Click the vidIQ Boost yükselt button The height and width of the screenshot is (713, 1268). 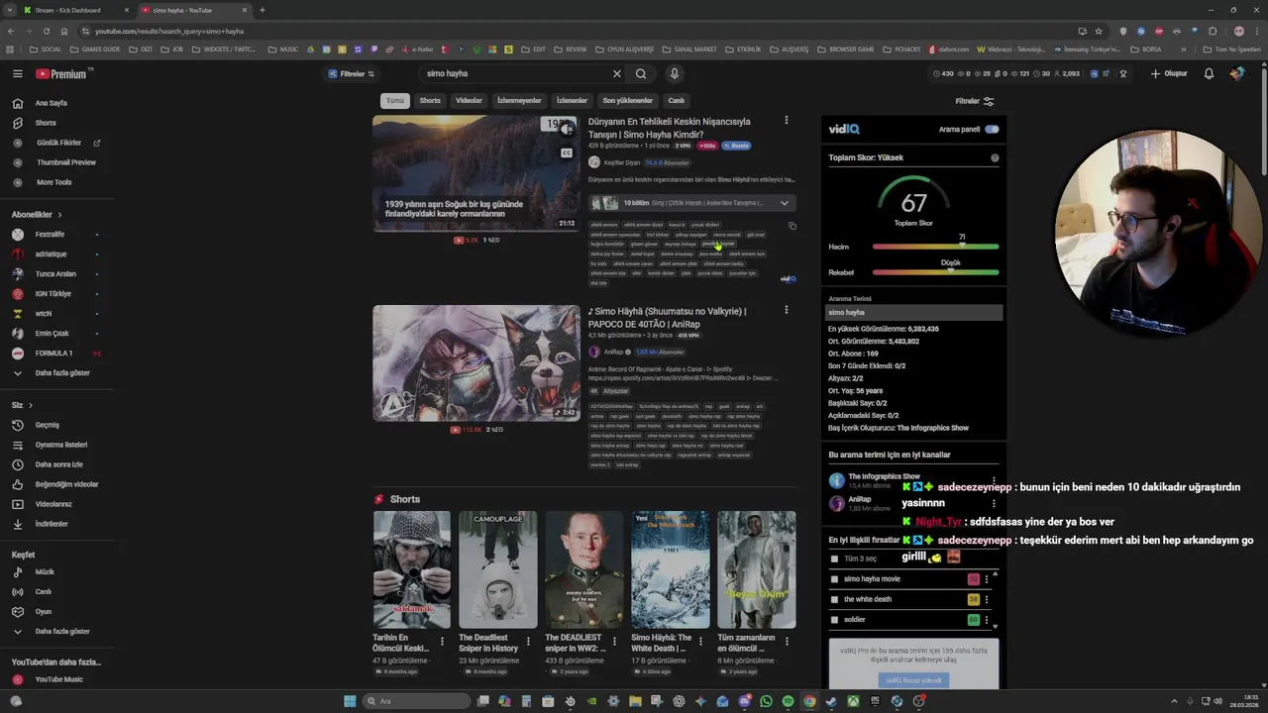point(913,680)
